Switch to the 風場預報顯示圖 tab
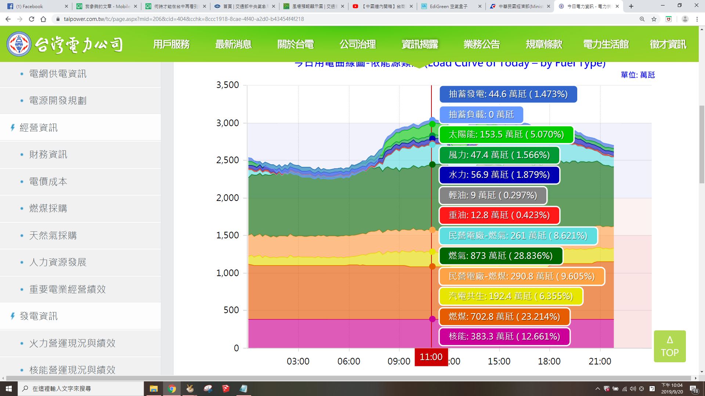Viewport: 705px width, 396px height. tap(313, 6)
